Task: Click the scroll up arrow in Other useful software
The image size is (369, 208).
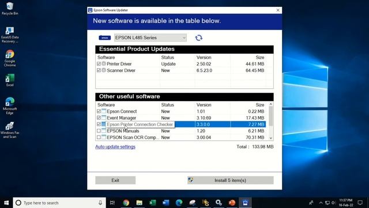Action: (271, 104)
